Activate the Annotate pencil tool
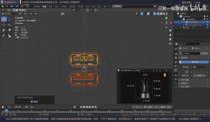 4,36
